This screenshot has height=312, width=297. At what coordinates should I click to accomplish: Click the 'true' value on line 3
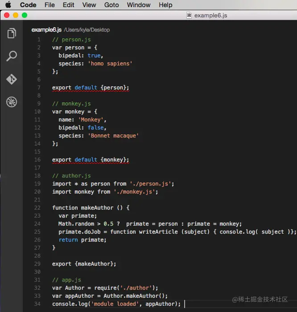tap(94, 56)
